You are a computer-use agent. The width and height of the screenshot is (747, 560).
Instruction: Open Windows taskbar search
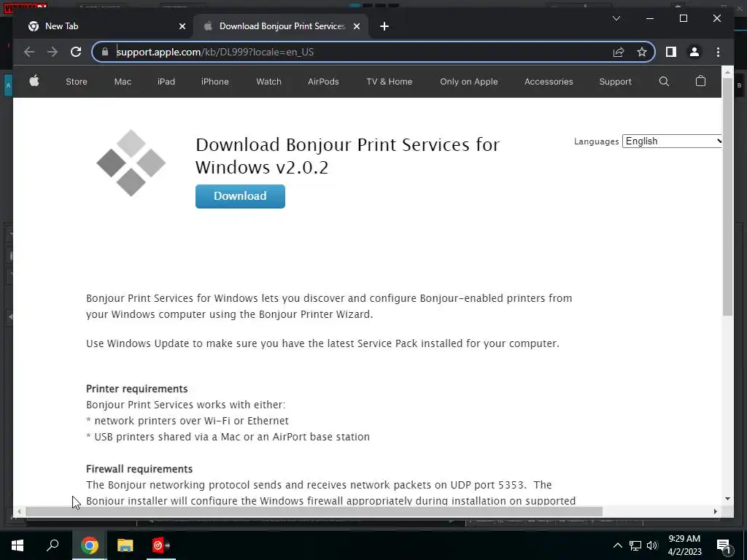(53, 545)
